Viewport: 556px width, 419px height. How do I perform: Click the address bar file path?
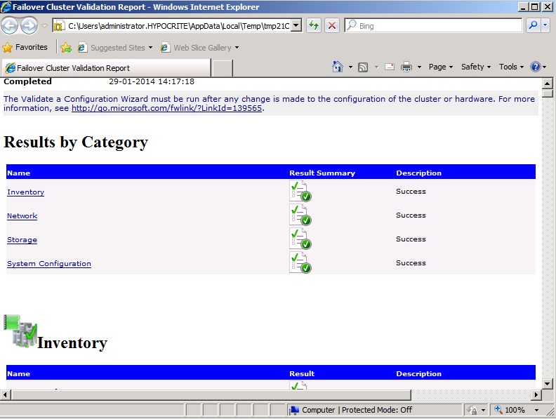click(x=178, y=26)
